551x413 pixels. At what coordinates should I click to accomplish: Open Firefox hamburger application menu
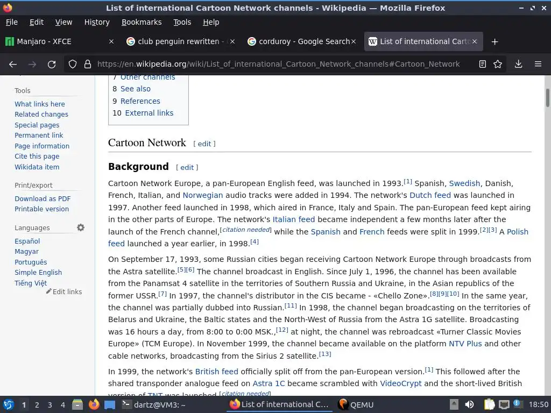[538, 64]
